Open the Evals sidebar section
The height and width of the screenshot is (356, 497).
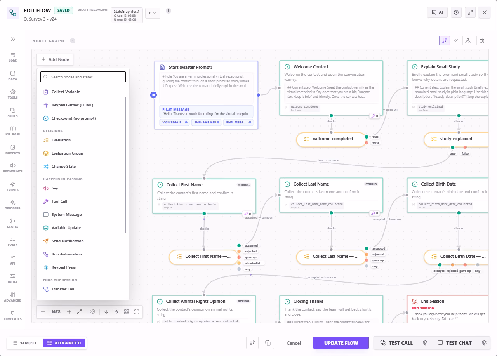[x=13, y=241]
